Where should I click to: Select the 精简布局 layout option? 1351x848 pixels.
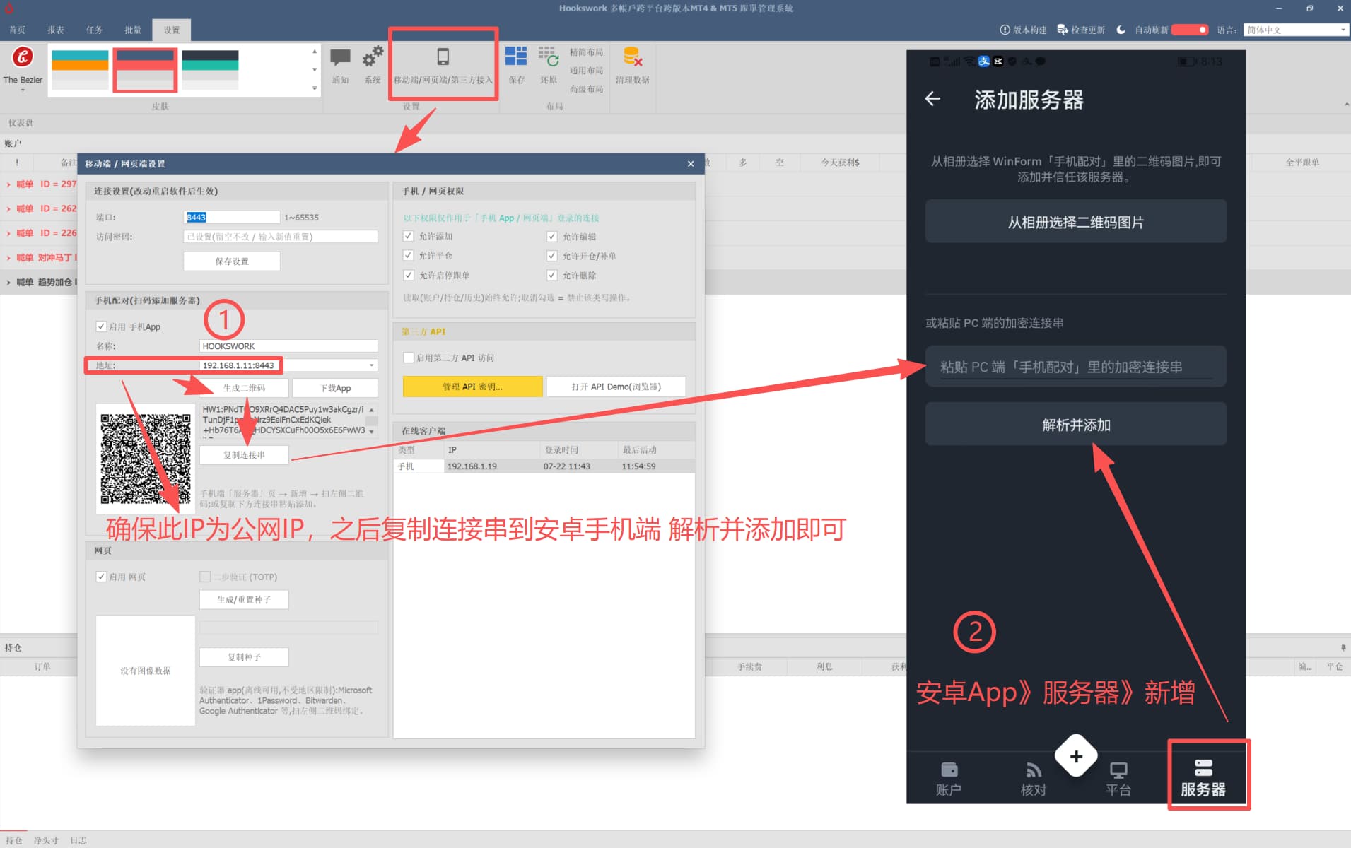coord(586,52)
